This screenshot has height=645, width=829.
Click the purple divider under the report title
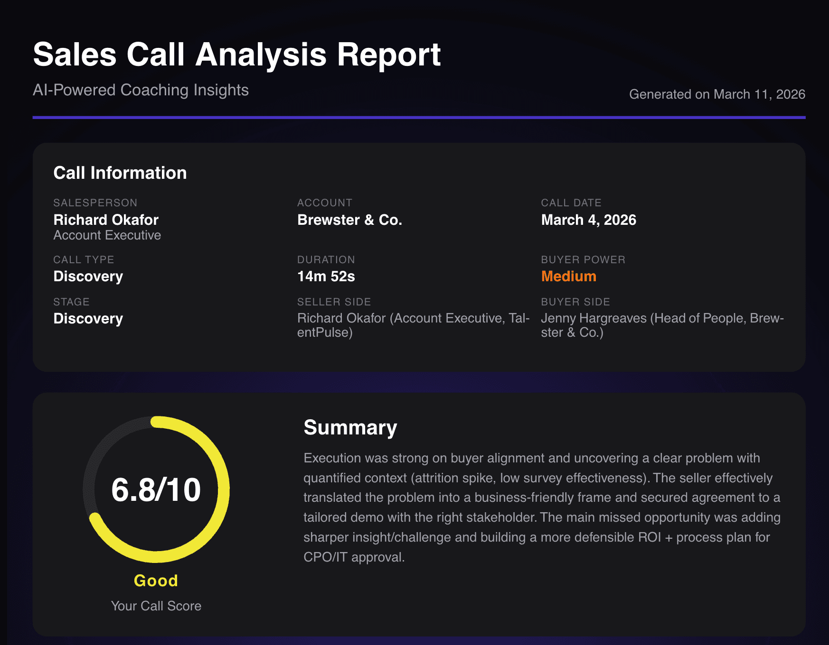point(418,115)
